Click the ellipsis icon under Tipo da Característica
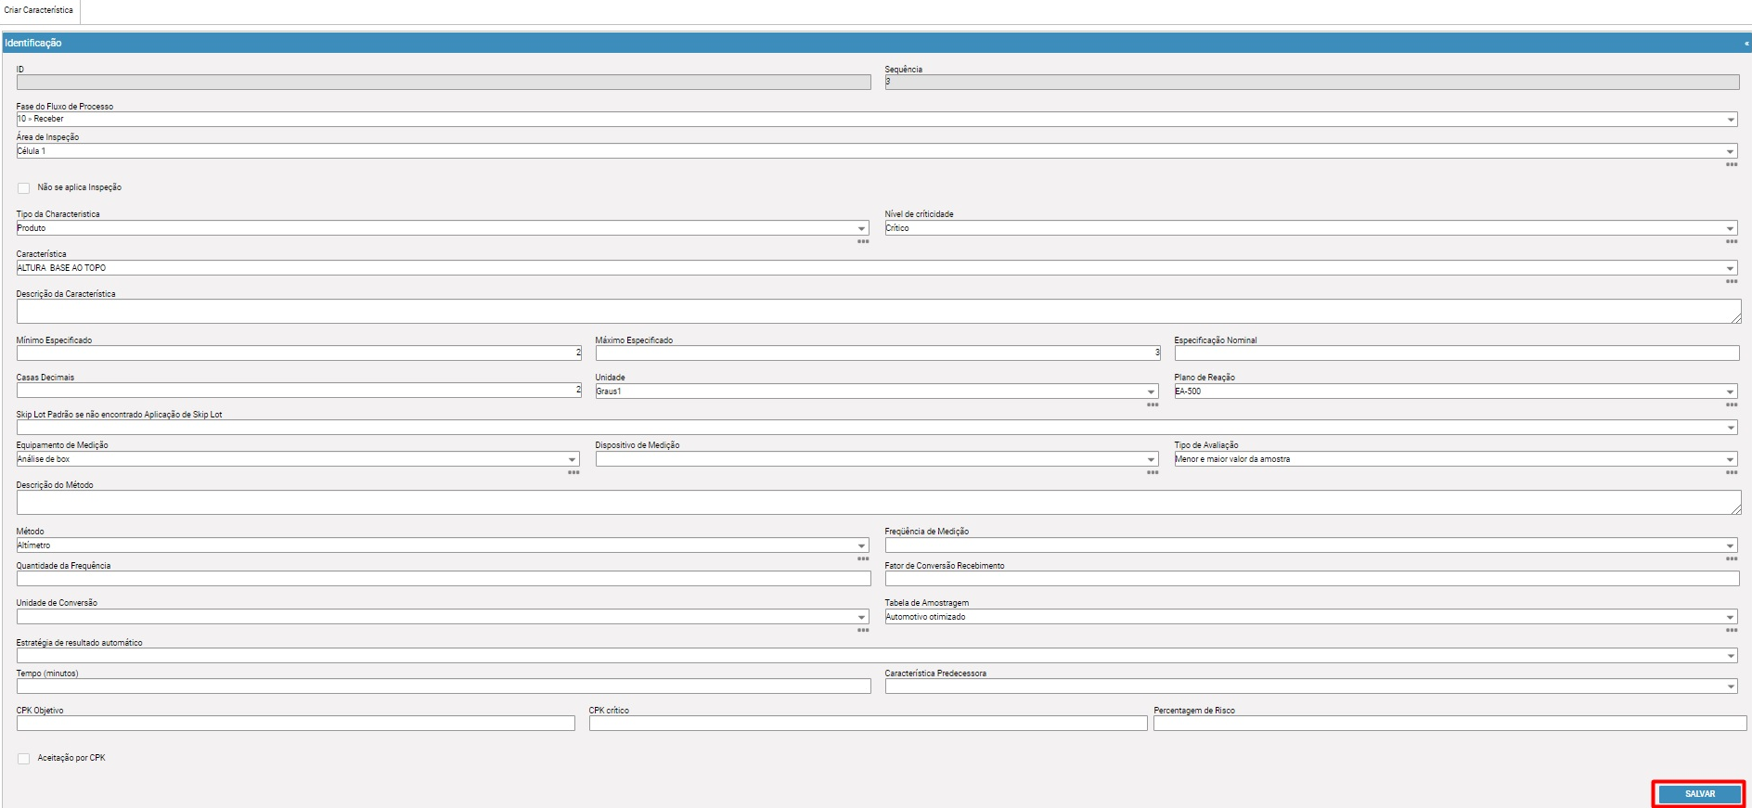This screenshot has width=1752, height=808. tap(863, 242)
